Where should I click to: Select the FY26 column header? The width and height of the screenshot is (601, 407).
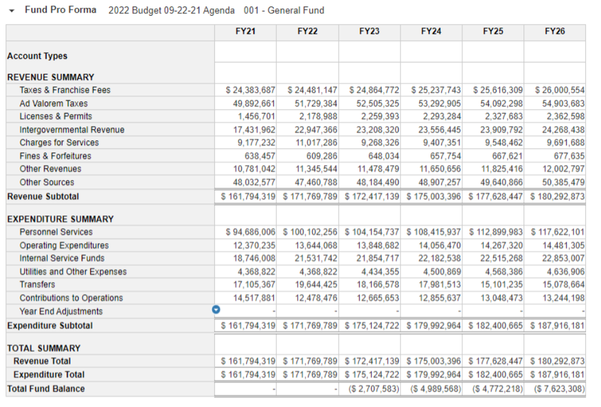click(555, 31)
